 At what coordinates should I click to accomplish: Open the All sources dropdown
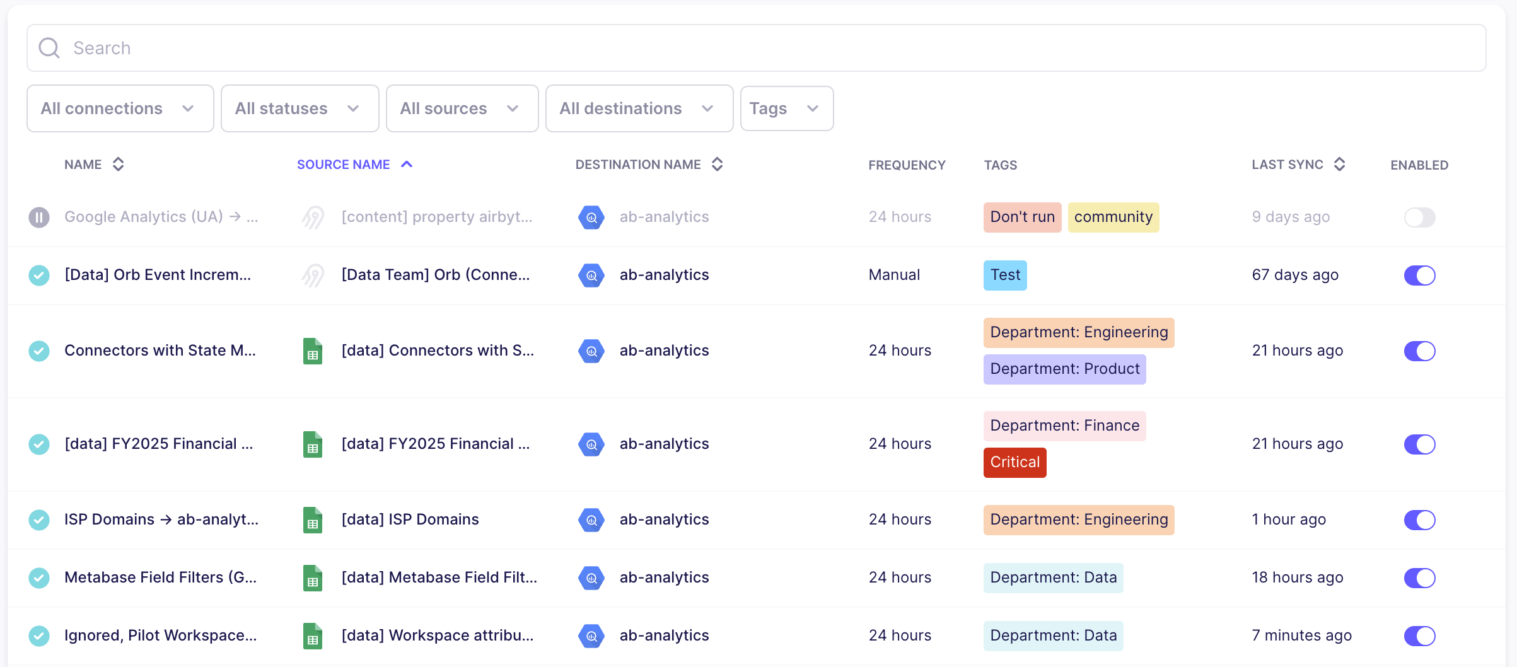pyautogui.click(x=462, y=108)
